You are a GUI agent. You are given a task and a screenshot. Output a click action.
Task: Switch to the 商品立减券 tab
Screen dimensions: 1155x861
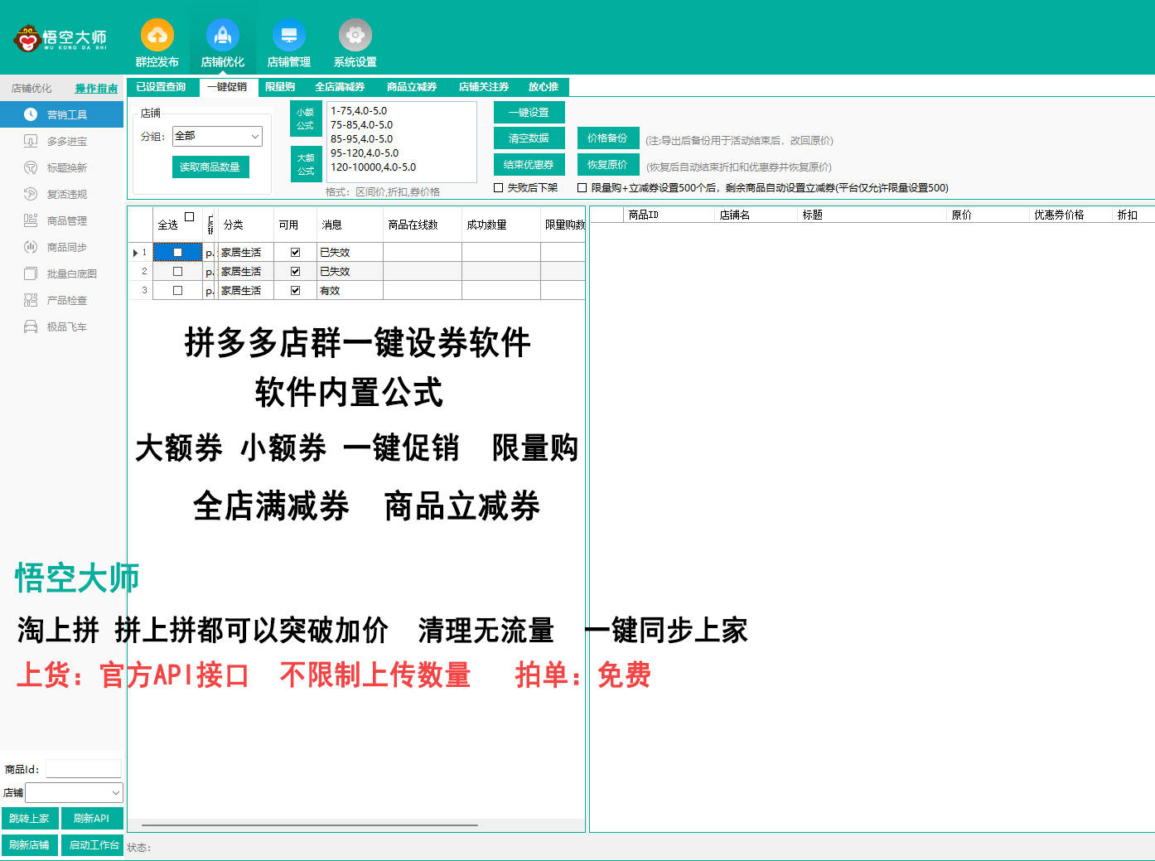pos(412,87)
